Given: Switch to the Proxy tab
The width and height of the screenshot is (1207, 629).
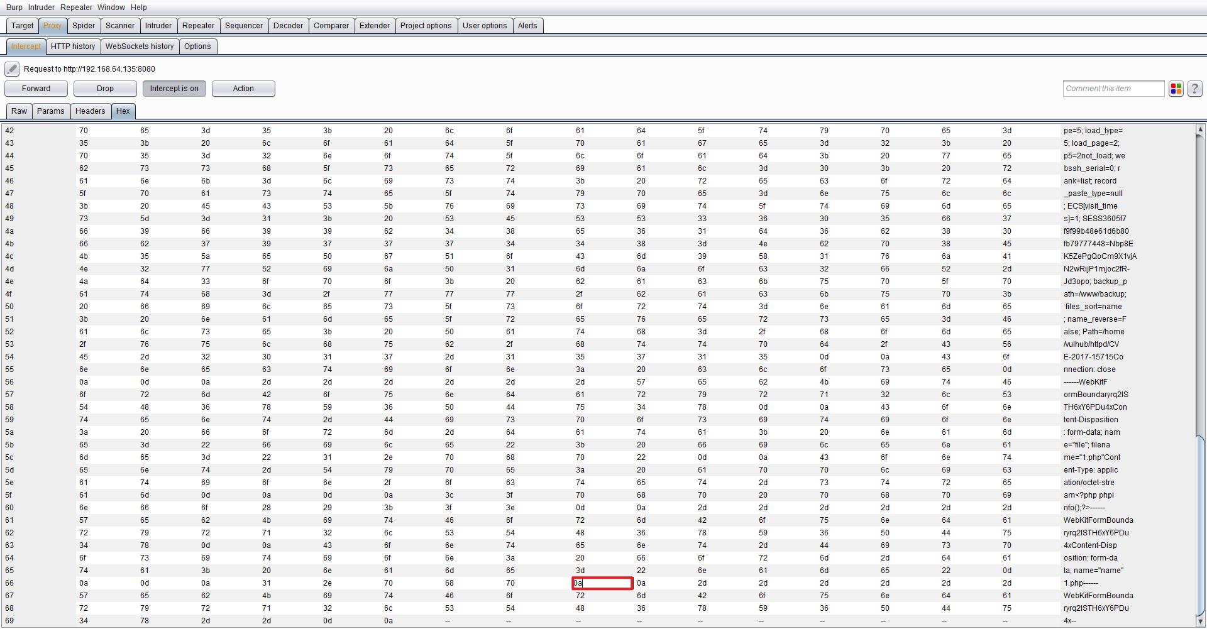Looking at the screenshot, I should click(53, 26).
